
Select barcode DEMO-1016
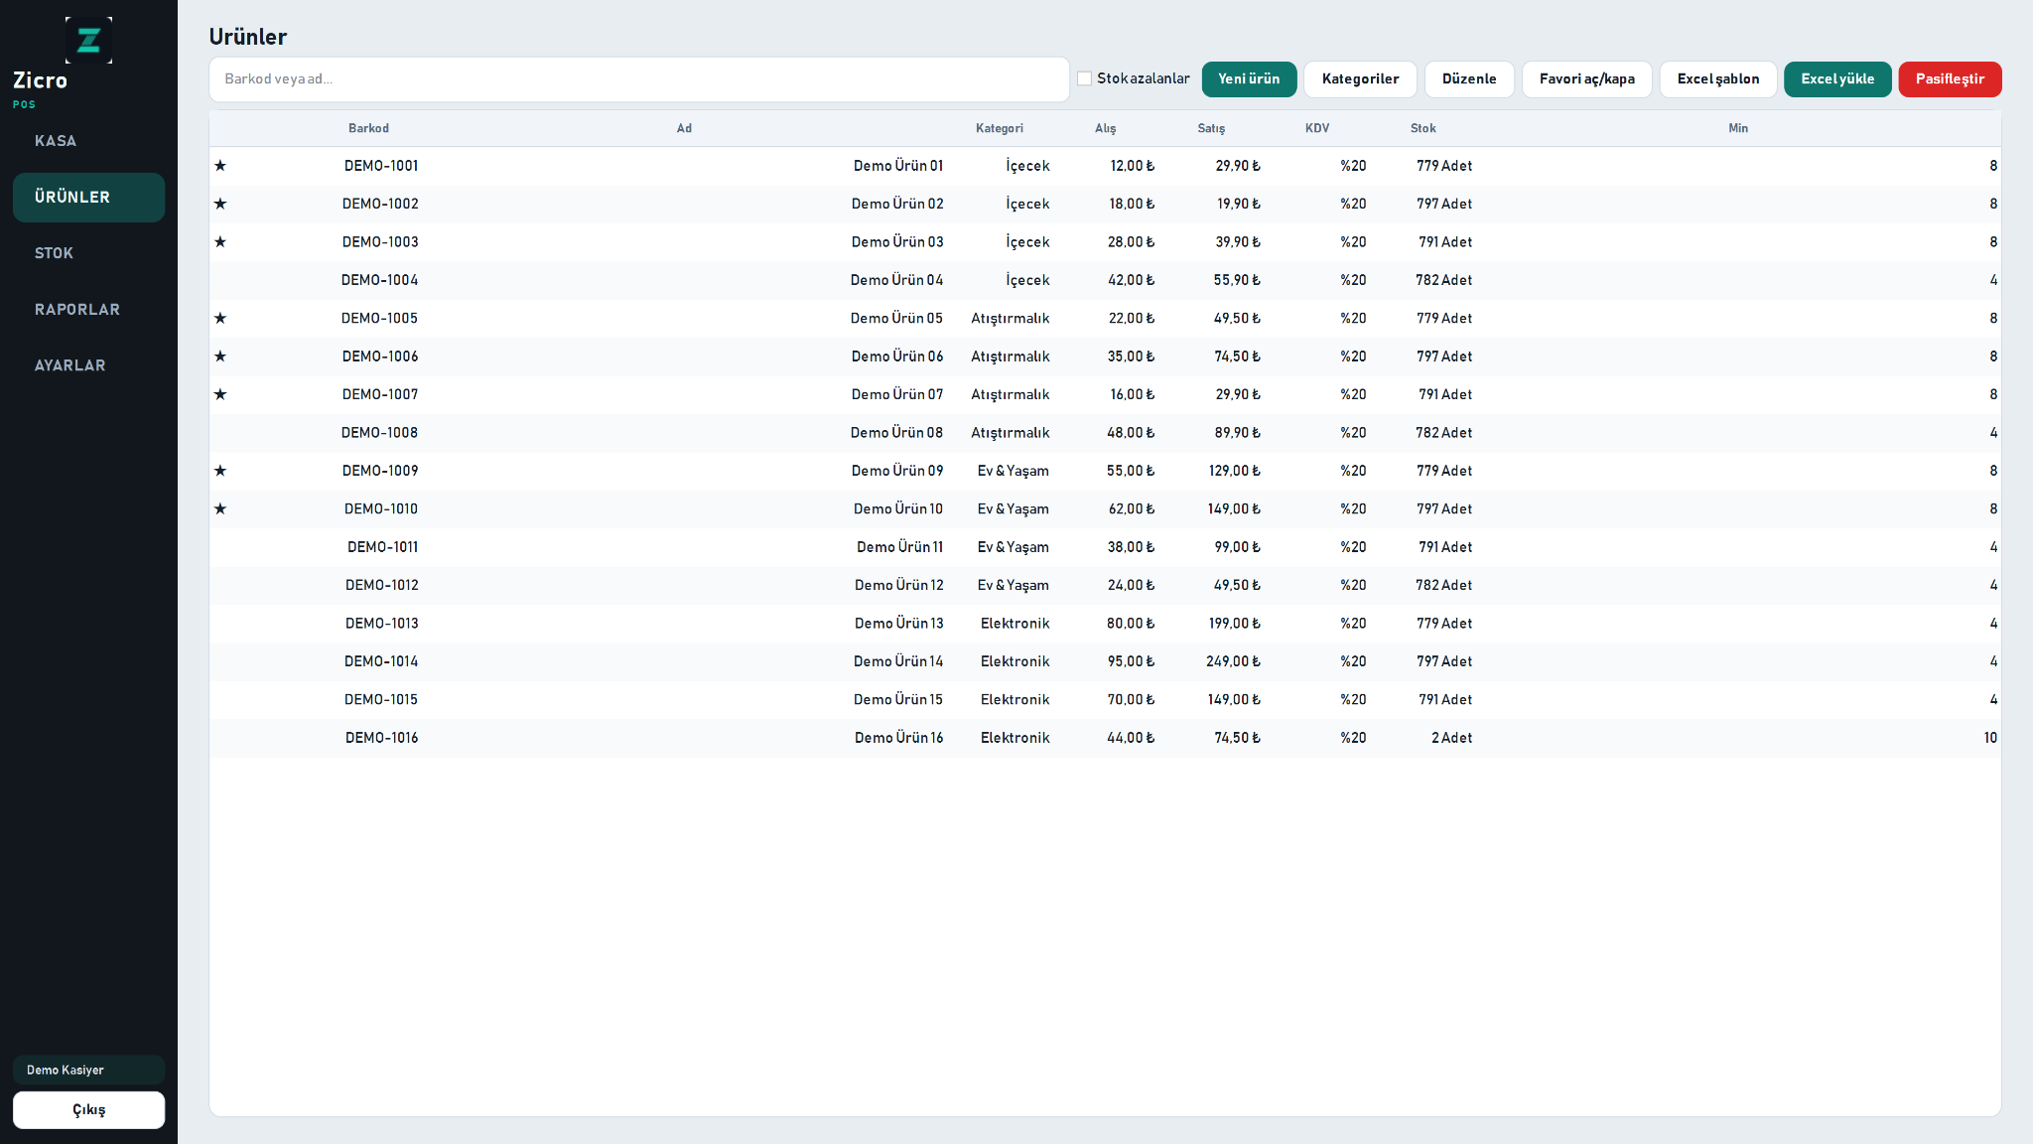click(x=382, y=738)
